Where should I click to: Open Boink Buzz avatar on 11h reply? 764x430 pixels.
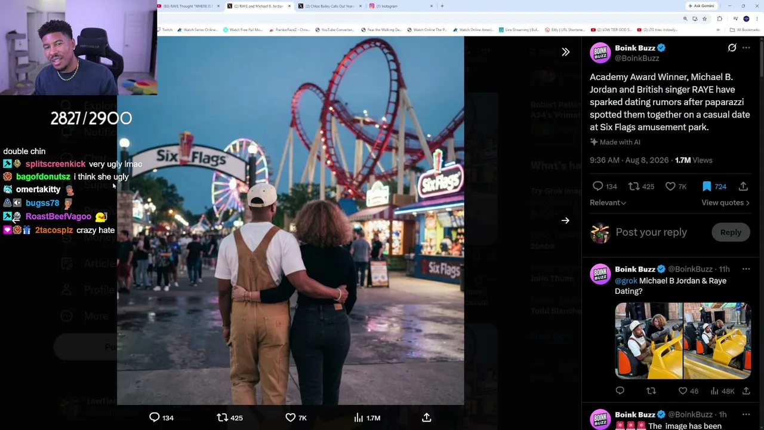click(x=600, y=274)
